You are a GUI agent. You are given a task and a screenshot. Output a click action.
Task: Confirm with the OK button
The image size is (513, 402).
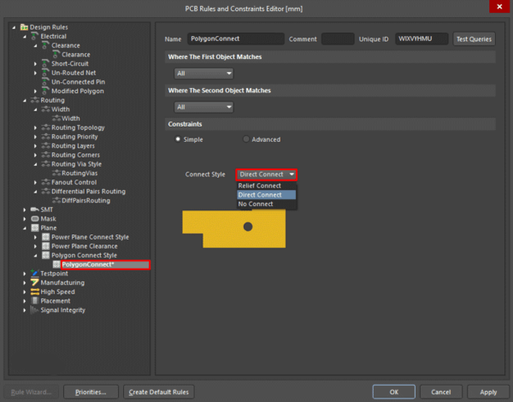coord(394,392)
